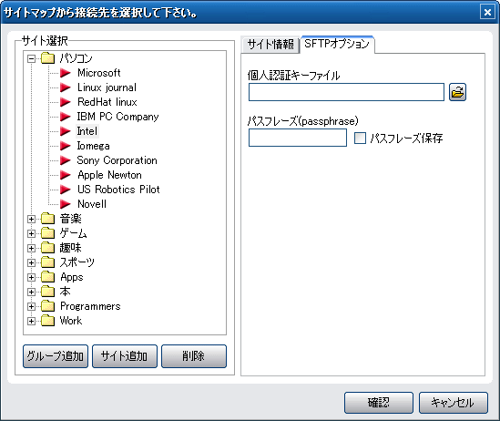Enable the パスフレーズ保存 checkbox

point(360,139)
